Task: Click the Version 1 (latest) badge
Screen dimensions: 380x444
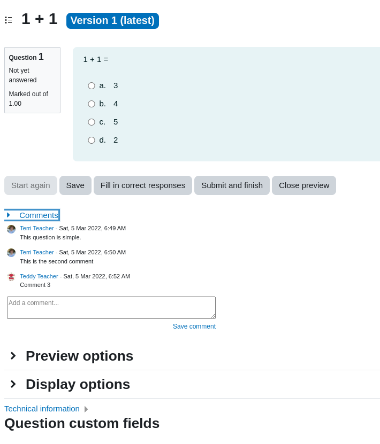Action: pos(112,21)
